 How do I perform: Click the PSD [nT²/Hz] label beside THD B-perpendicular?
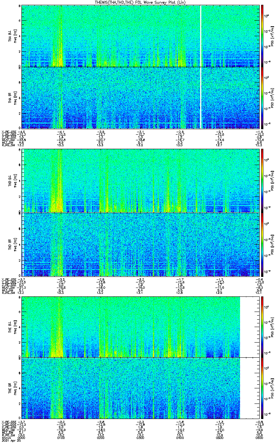pos(272,181)
